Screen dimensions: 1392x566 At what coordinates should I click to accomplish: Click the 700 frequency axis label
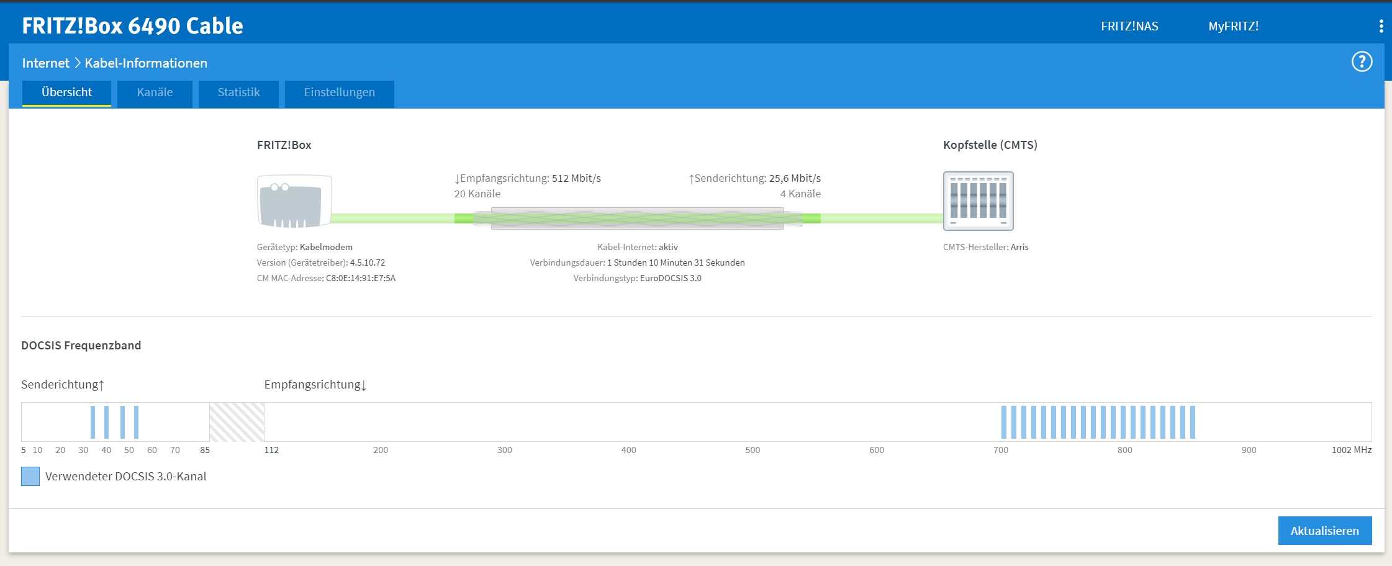pos(1001,450)
